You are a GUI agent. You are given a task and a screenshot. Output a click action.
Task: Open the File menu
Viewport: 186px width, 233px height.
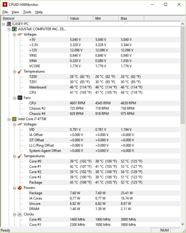pyautogui.click(x=5, y=12)
